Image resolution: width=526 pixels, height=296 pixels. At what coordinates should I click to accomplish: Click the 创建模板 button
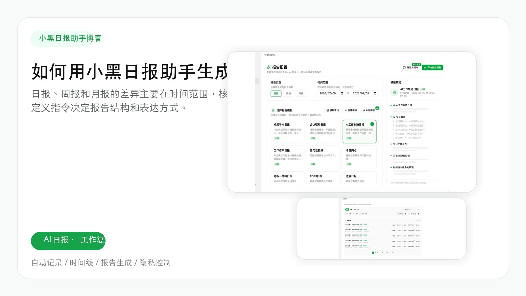point(350,110)
